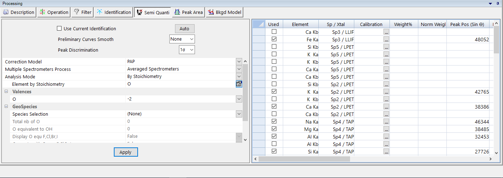Viewport: 503px width, 178px height.
Task: Check the Ca Kb Sp3 Used checkbox
Action: click(x=274, y=32)
